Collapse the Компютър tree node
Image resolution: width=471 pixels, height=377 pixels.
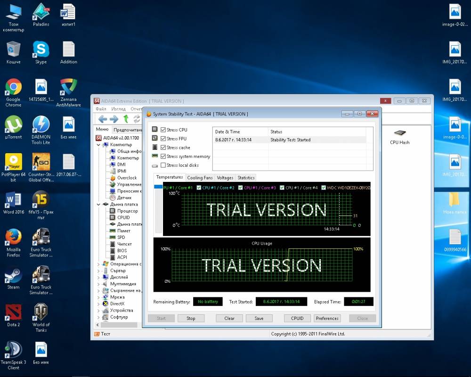98,145
